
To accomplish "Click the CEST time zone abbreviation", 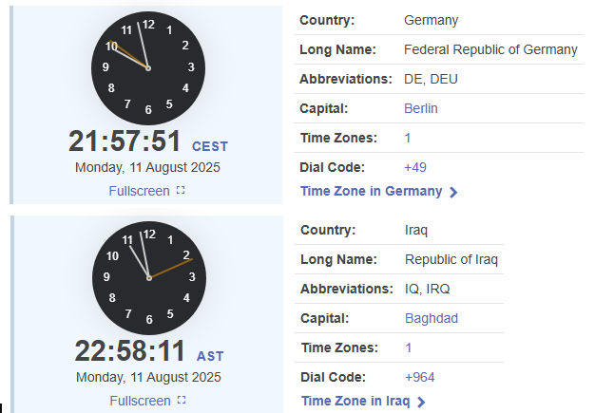I will [210, 146].
